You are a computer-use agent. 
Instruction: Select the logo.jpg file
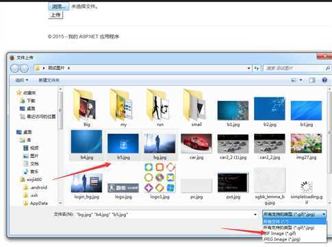point(123,191)
